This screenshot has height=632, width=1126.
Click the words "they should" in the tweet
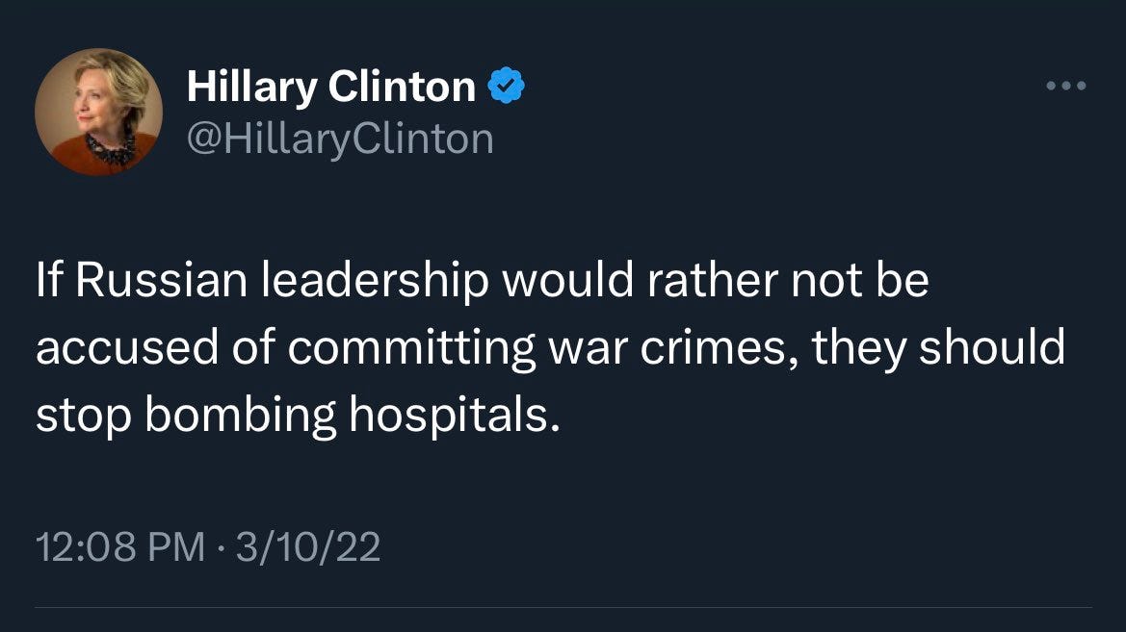point(938,348)
